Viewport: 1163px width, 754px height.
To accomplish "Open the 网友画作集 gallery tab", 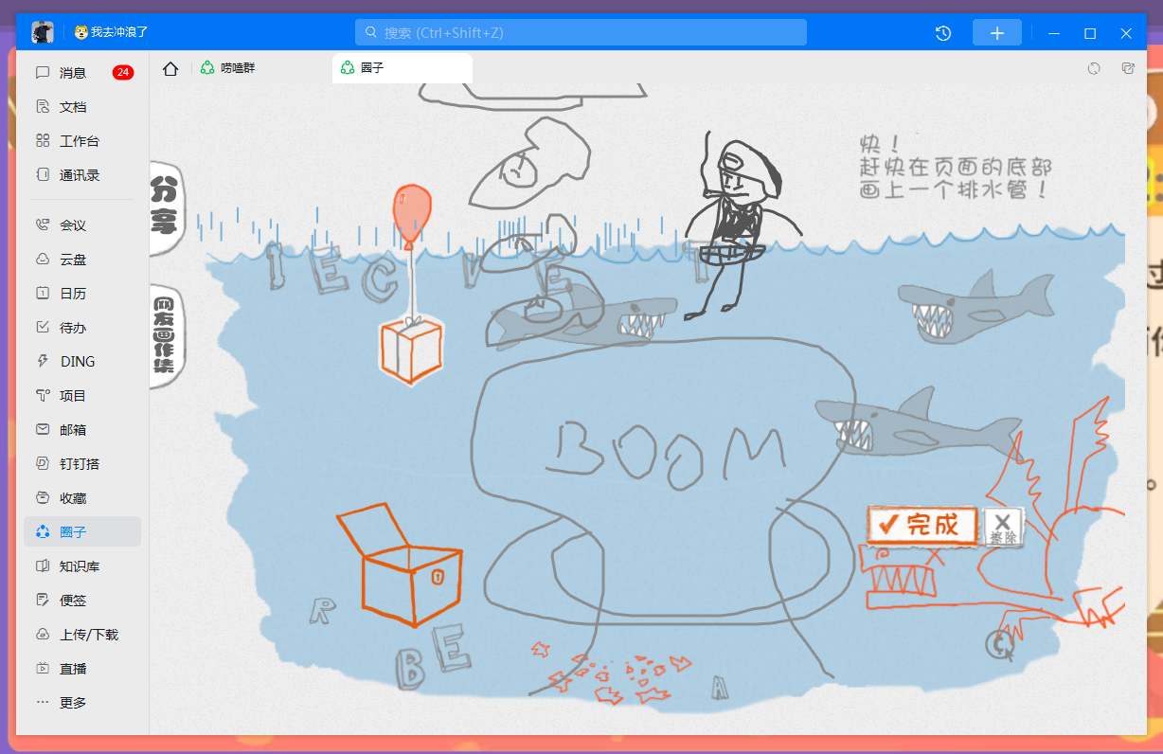I will coord(166,337).
